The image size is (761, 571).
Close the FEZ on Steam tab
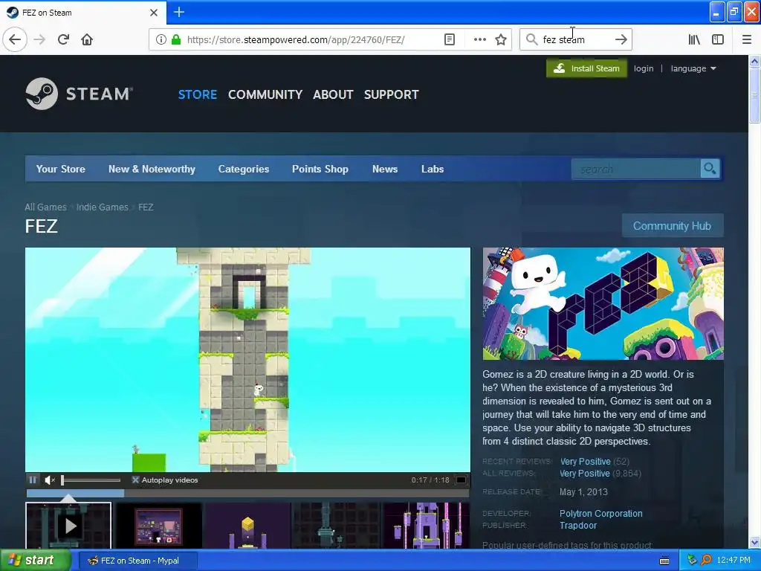tap(154, 13)
